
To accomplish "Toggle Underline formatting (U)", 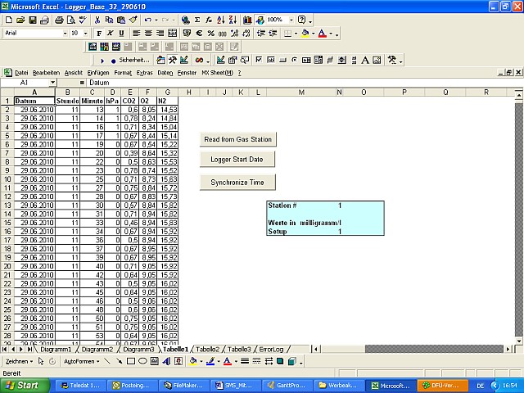I will [121, 34].
